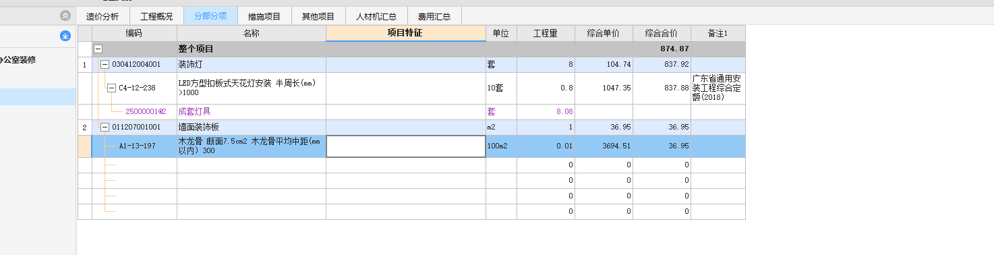This screenshot has width=994, height=255.
Task: Open the 其他项目 tab
Action: [318, 16]
